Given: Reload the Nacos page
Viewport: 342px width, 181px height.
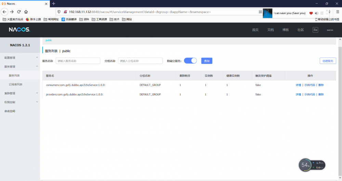Looking at the screenshot, I should pos(19,12).
